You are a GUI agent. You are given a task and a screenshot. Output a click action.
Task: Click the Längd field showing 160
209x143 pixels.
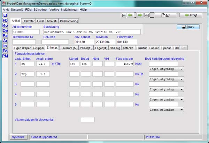74,64
